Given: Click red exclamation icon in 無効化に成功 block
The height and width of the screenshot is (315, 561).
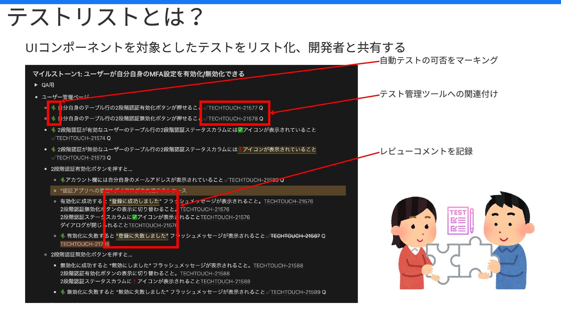Looking at the screenshot, I should point(134,281).
